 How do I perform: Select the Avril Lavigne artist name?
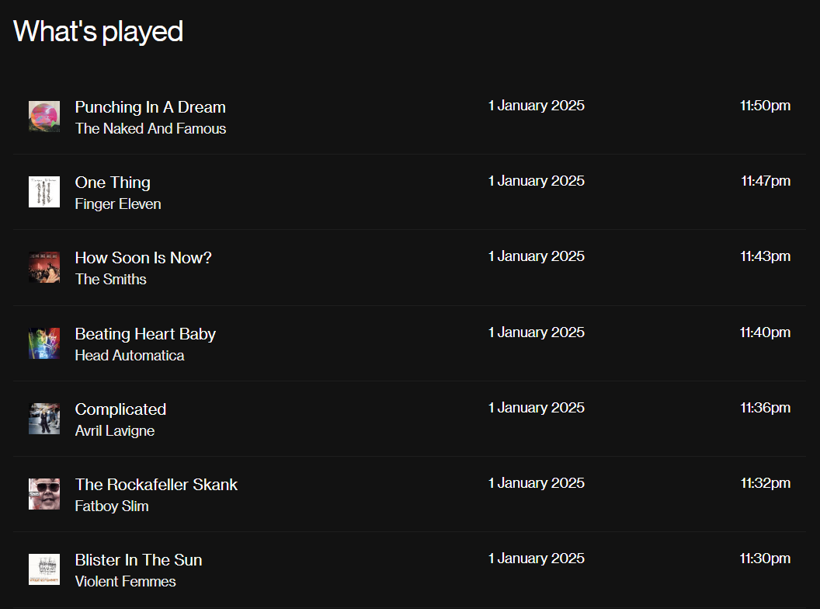pos(115,431)
